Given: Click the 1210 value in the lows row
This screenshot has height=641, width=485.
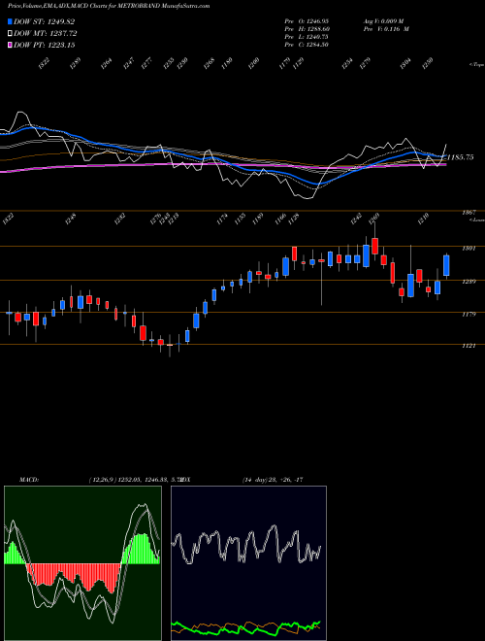Looking at the screenshot, I should click(423, 219).
